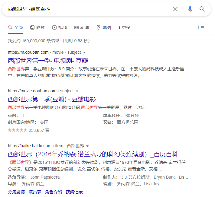
Task: Expand the m.douban.com result dropdown arrow
Action: 84,52
